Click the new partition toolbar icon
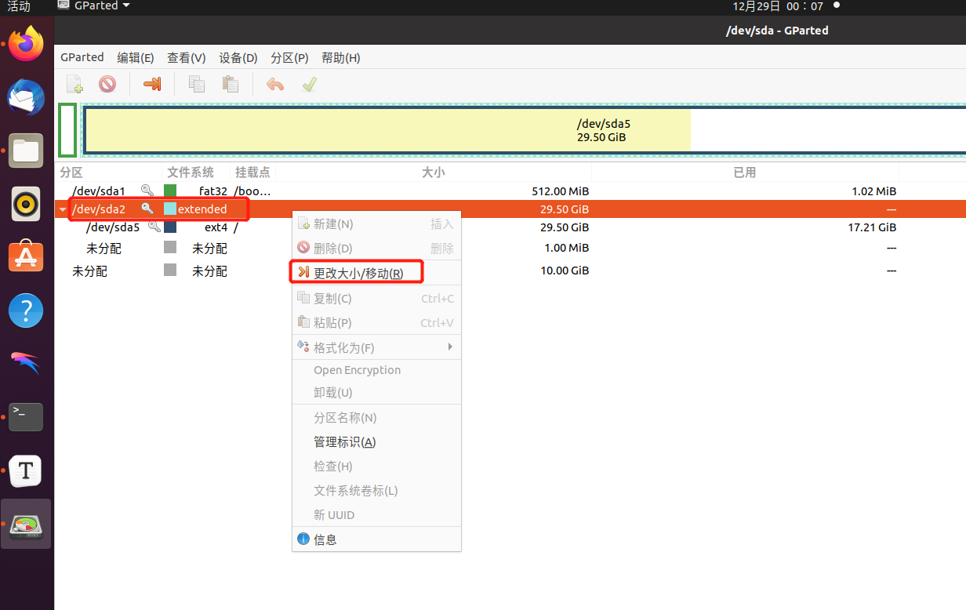 click(74, 84)
